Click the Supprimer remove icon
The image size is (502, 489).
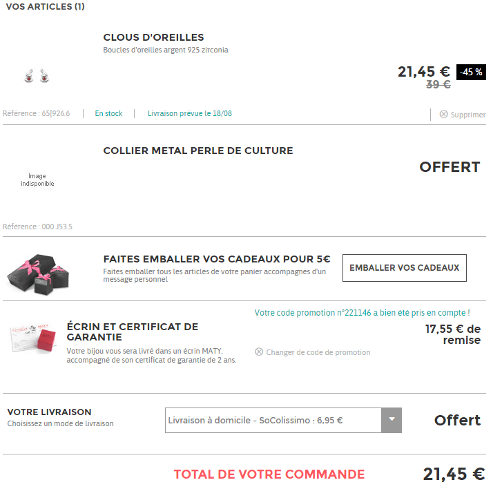pyautogui.click(x=443, y=115)
